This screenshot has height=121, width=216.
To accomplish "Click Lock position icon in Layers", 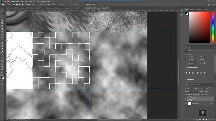I will point(194,95).
